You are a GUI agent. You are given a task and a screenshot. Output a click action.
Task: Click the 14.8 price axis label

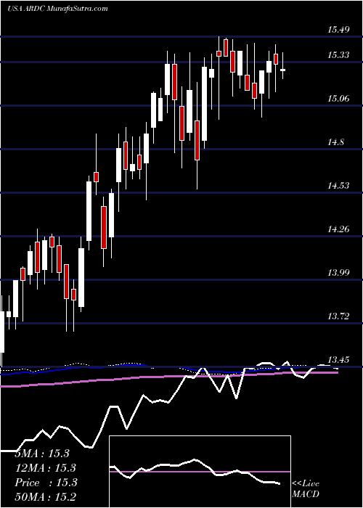point(336,142)
